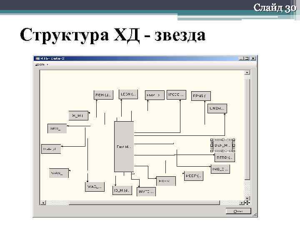Maximize the RTS Data window
Screen dimensions: 300x225
(x=247, y=58)
